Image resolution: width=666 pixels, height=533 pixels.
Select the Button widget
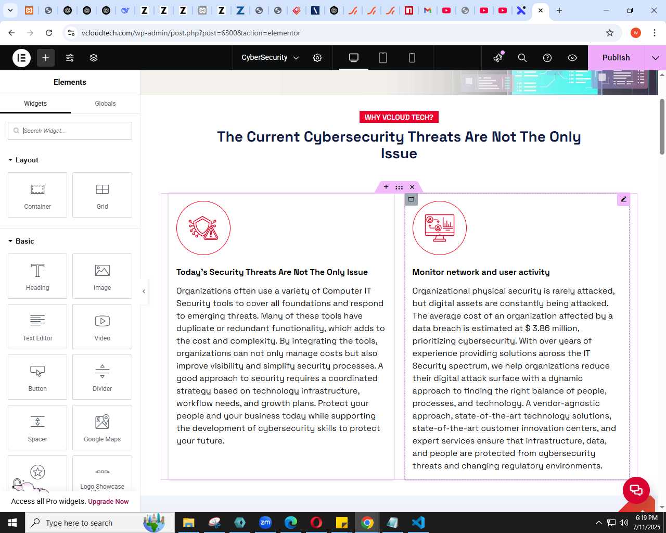(x=37, y=377)
